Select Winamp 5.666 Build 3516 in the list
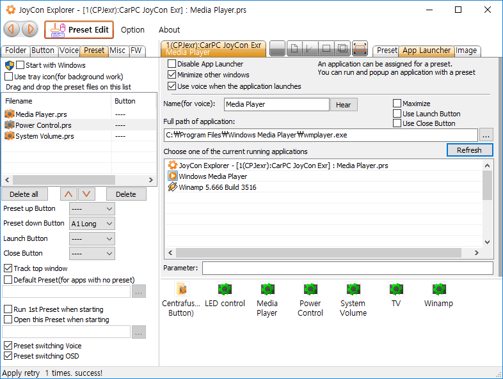Viewport: 503px width, 379px height. click(x=323, y=187)
